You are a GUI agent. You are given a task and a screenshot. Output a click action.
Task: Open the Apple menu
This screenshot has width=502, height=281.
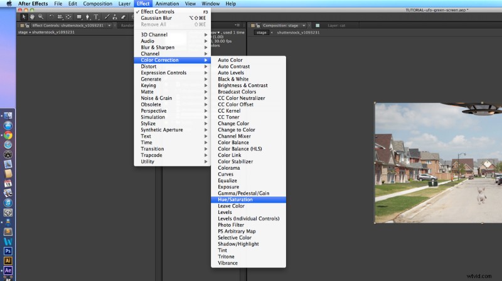click(x=9, y=4)
